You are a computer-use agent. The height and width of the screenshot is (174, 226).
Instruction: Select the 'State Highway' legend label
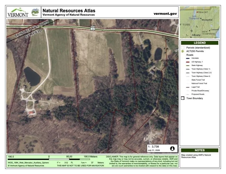pos(197,65)
